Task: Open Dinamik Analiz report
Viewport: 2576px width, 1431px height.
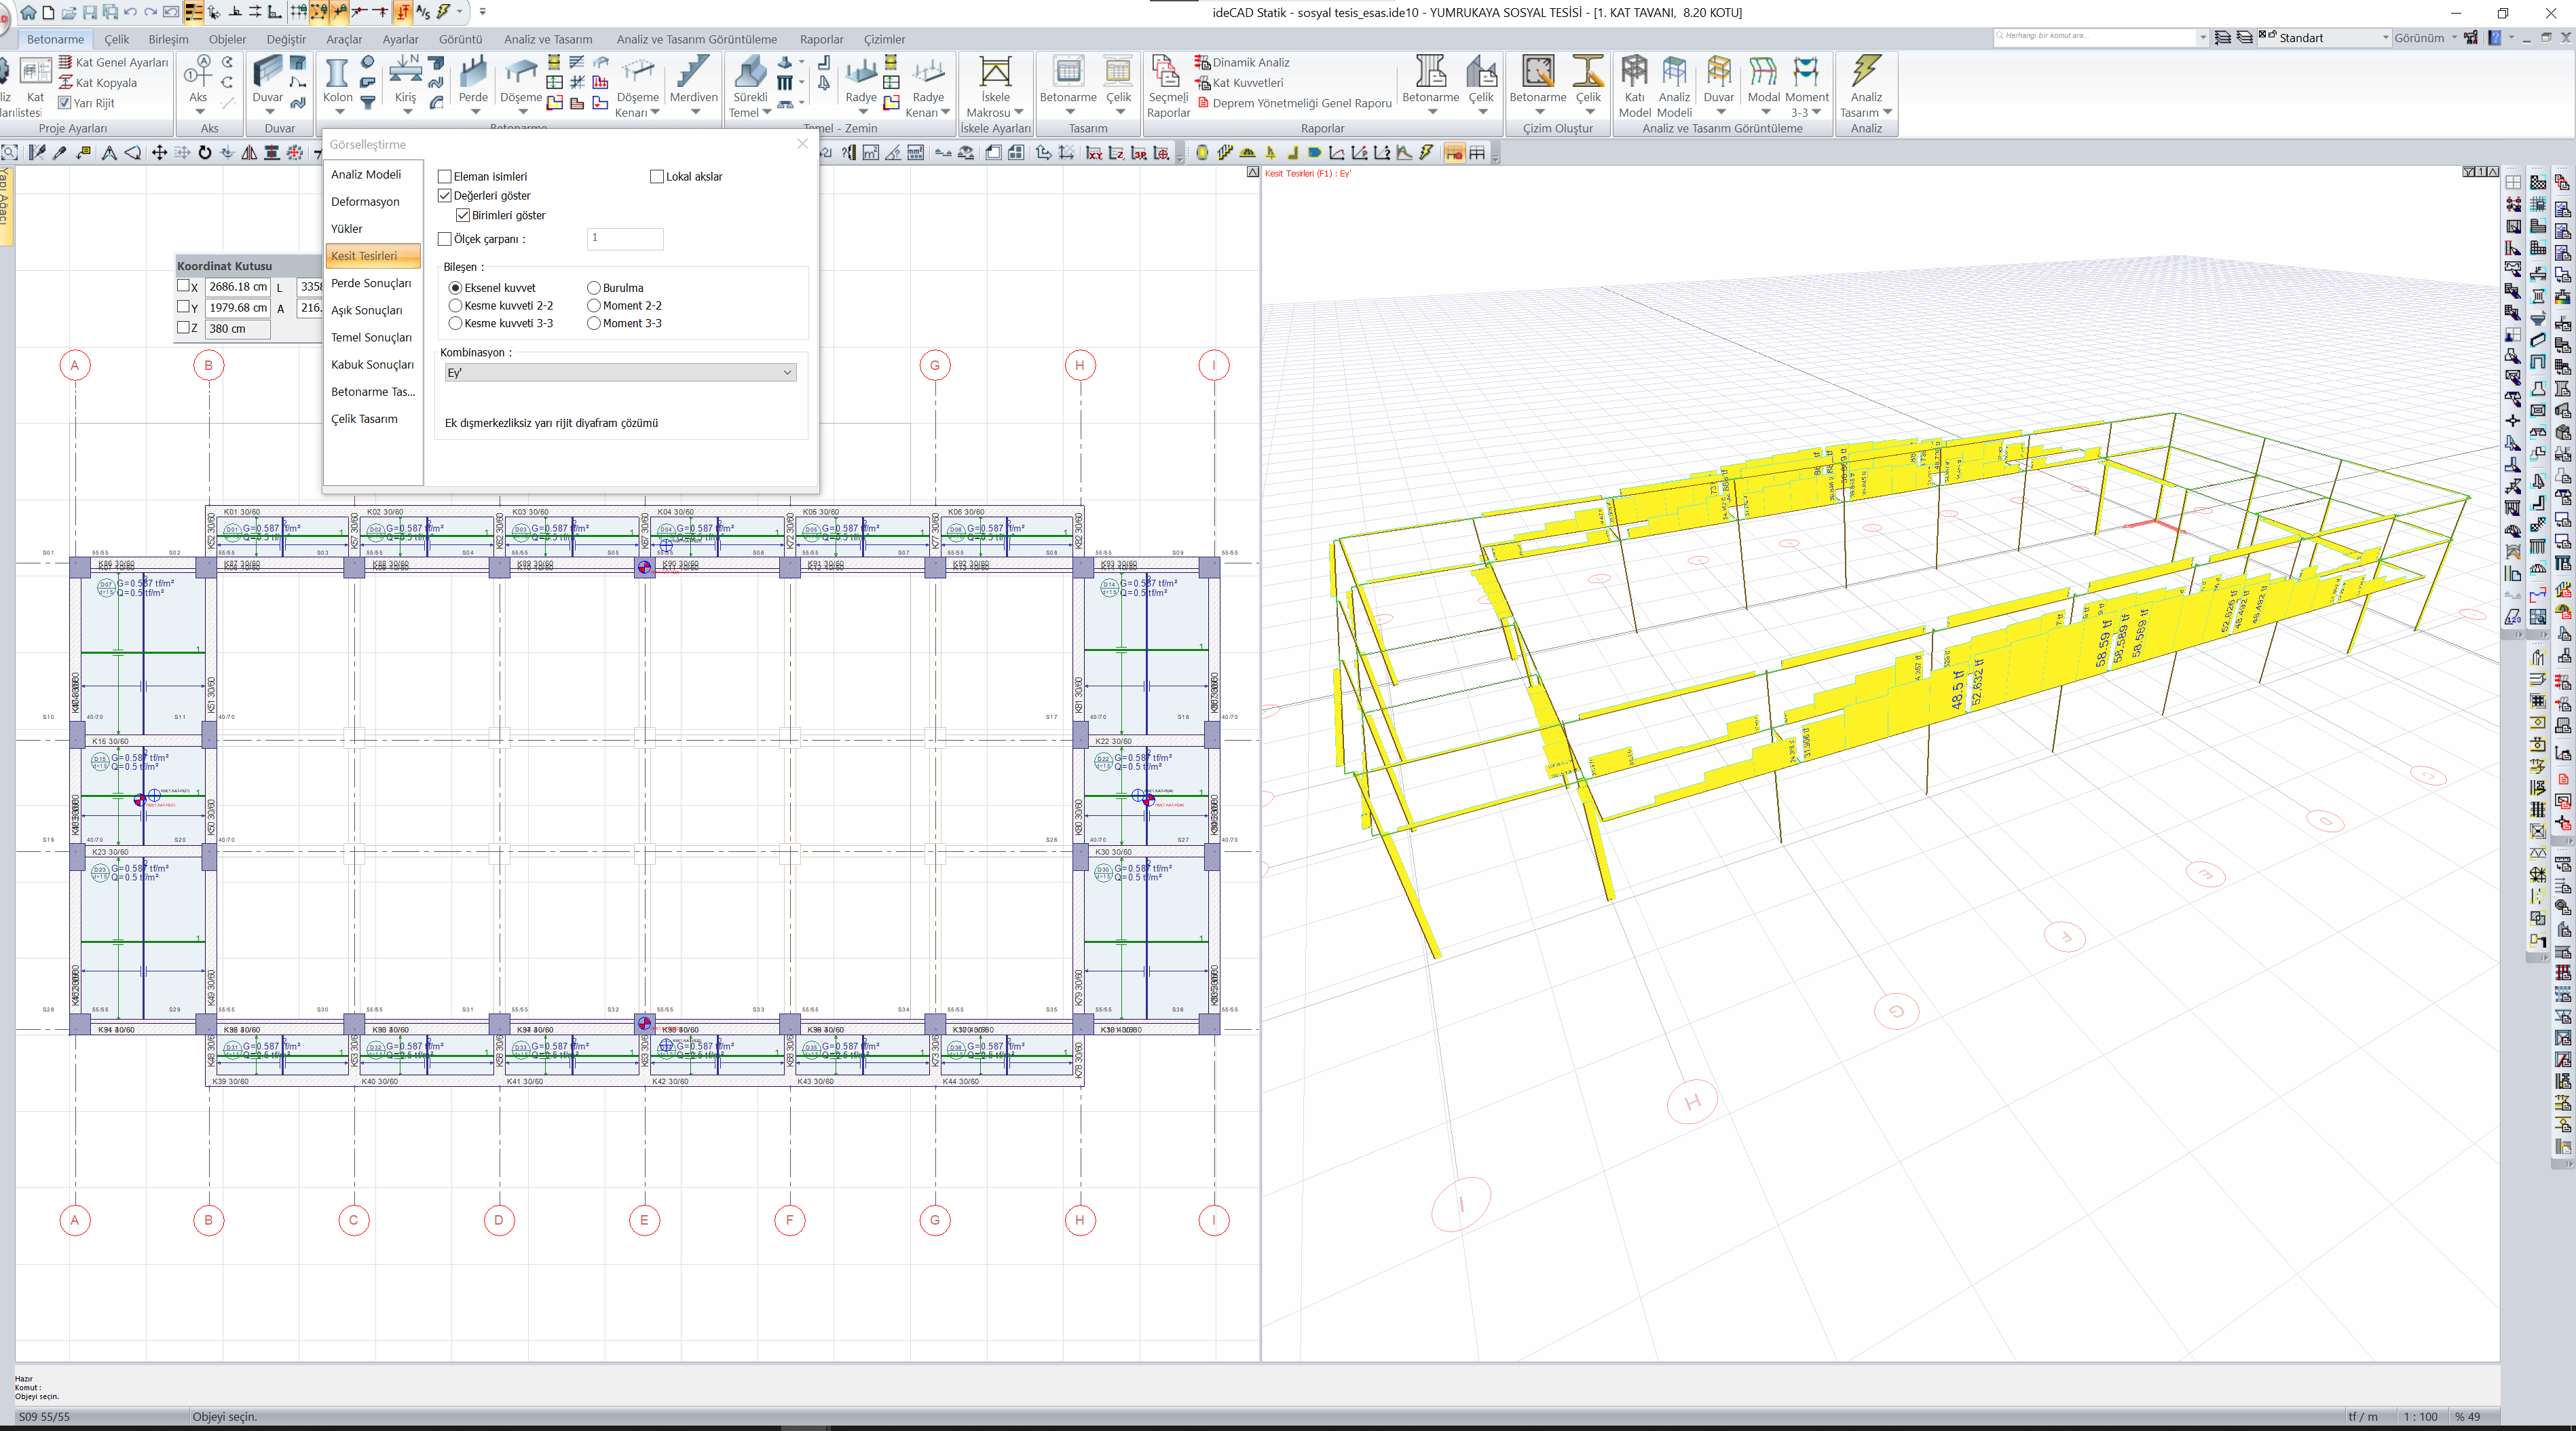Action: pyautogui.click(x=1242, y=62)
